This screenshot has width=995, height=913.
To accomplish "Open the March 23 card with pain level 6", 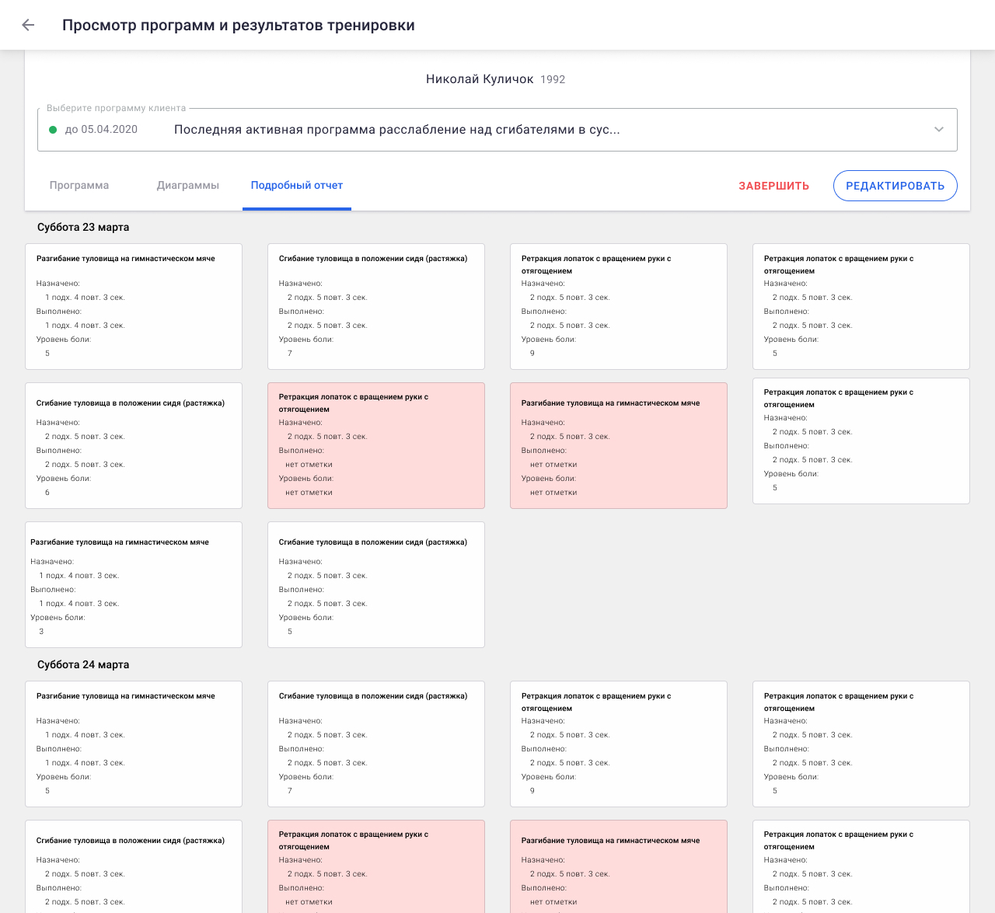I will pyautogui.click(x=134, y=445).
